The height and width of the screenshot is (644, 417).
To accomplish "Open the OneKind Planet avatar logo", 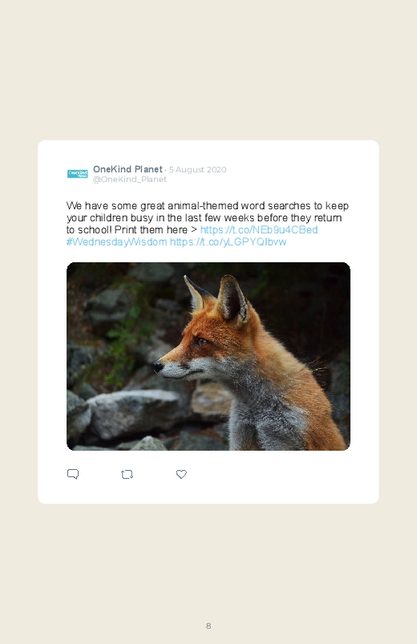I will [78, 174].
